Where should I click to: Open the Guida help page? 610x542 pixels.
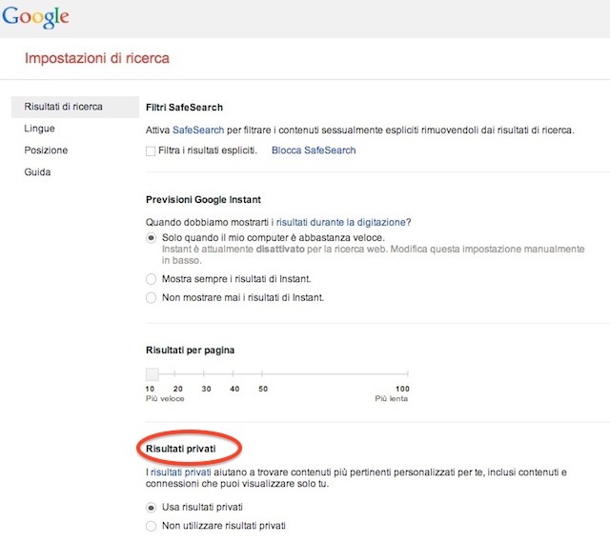(37, 172)
